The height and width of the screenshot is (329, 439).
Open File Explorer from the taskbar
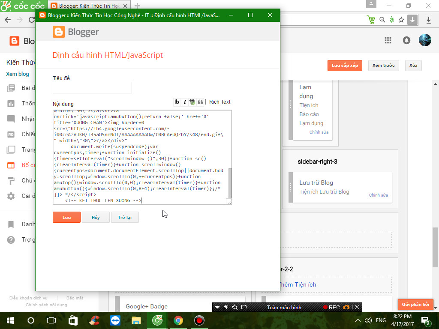(x=136, y=320)
